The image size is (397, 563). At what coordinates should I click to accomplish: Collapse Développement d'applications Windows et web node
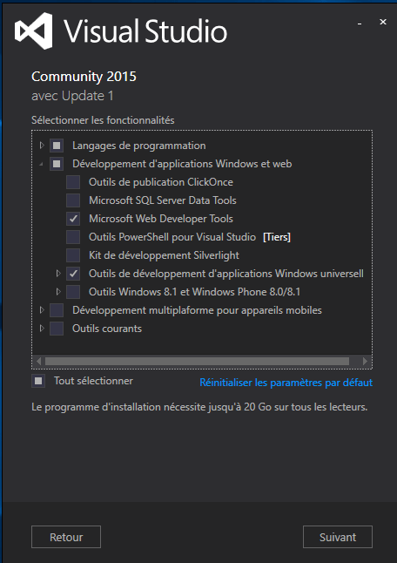[41, 164]
